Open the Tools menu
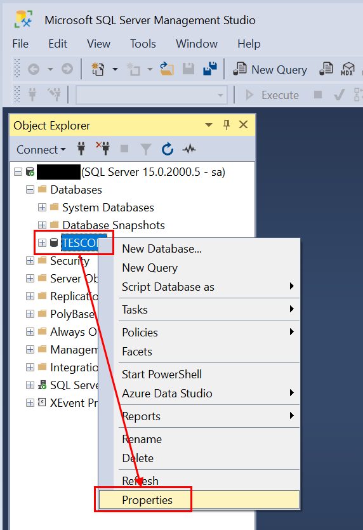 pos(143,44)
